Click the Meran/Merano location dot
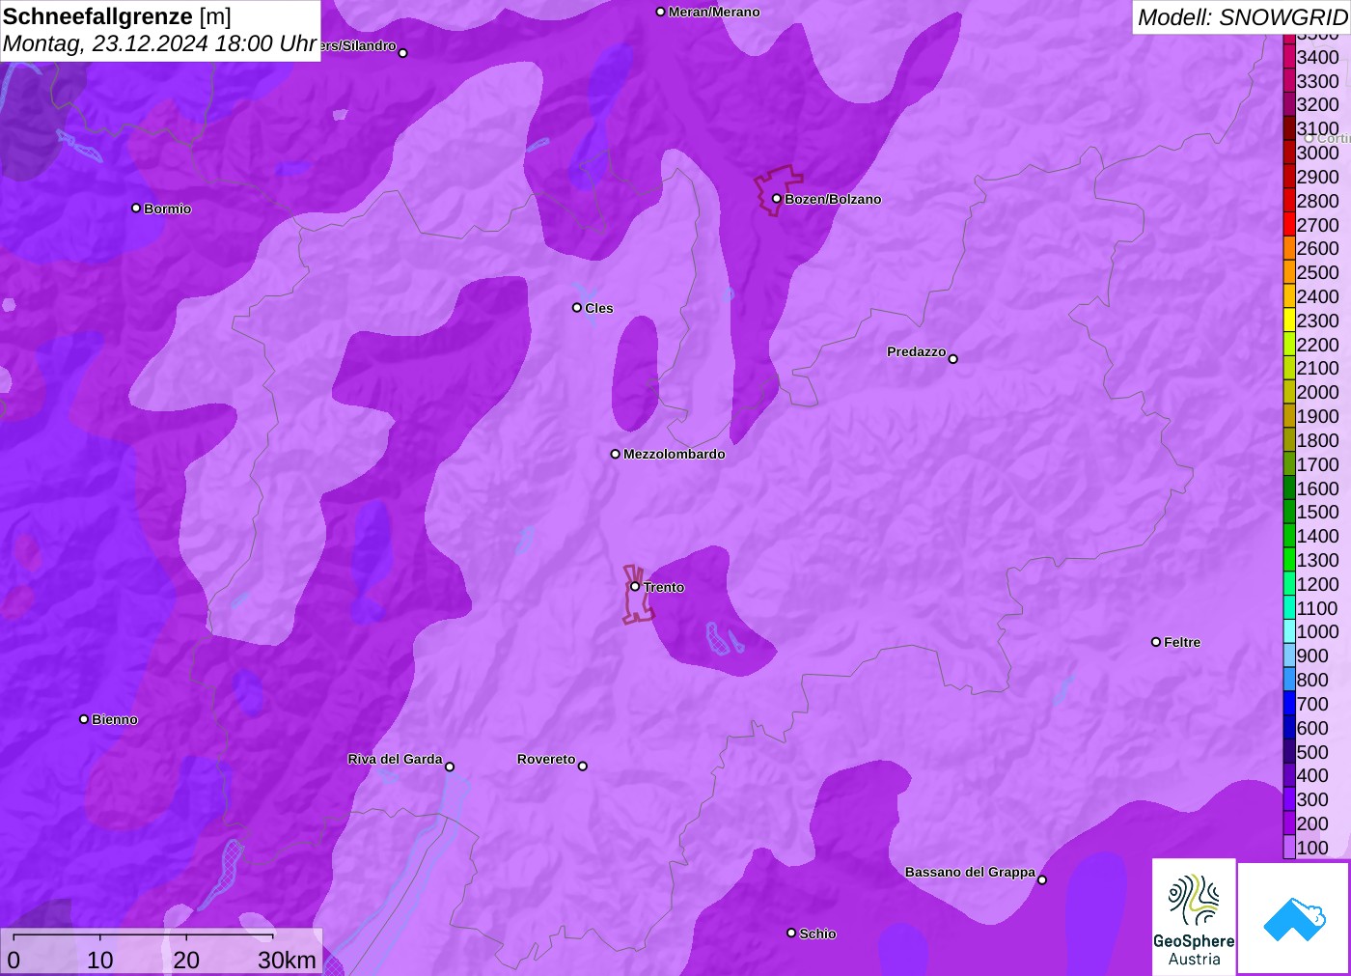 660,12
